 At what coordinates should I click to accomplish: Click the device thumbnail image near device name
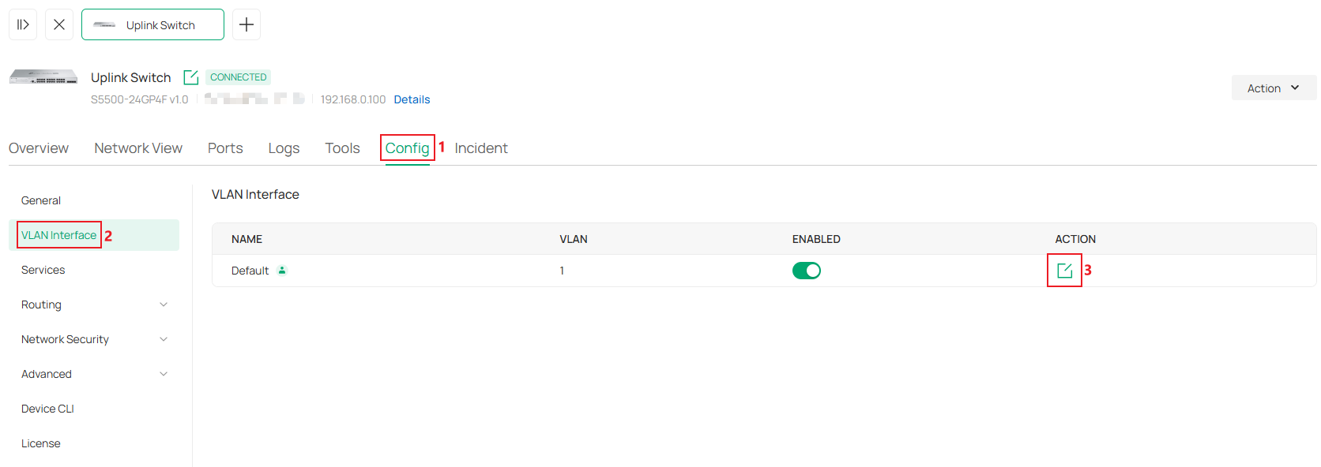43,77
